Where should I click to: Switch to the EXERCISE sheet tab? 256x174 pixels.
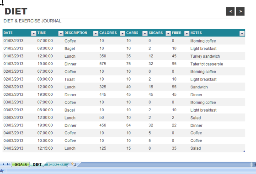click(x=56, y=164)
